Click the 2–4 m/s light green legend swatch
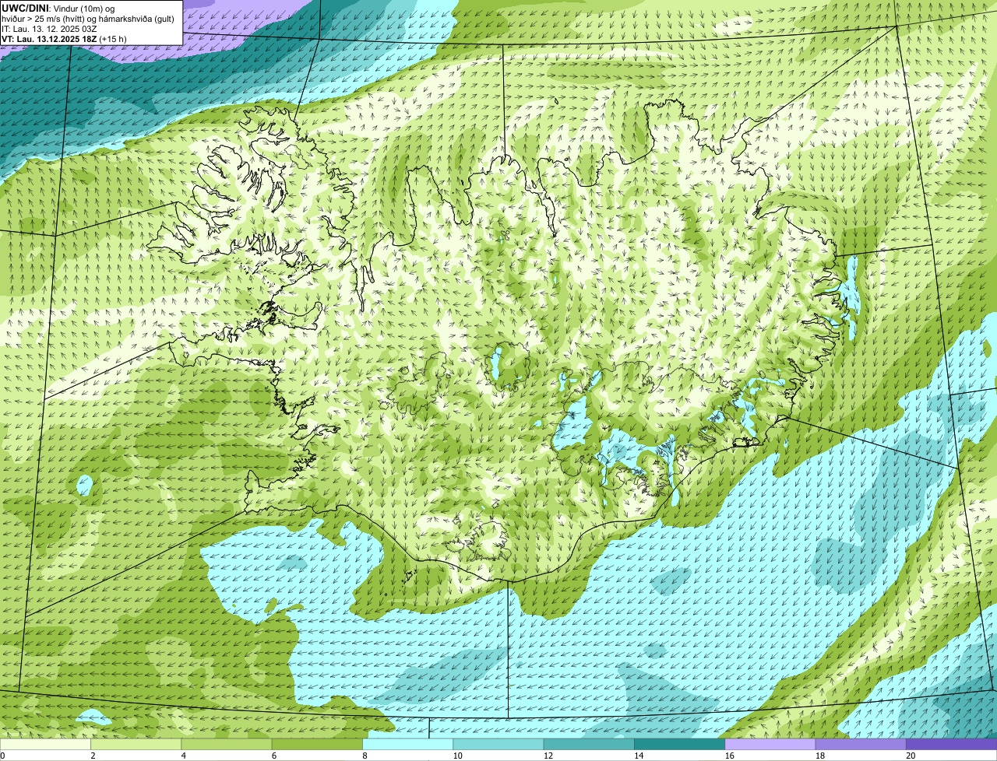The height and width of the screenshot is (761, 997). pos(137,744)
